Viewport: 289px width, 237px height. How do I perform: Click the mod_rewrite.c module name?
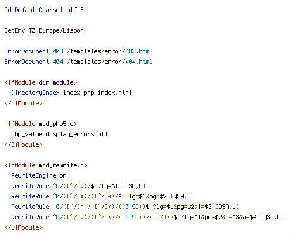61,165
